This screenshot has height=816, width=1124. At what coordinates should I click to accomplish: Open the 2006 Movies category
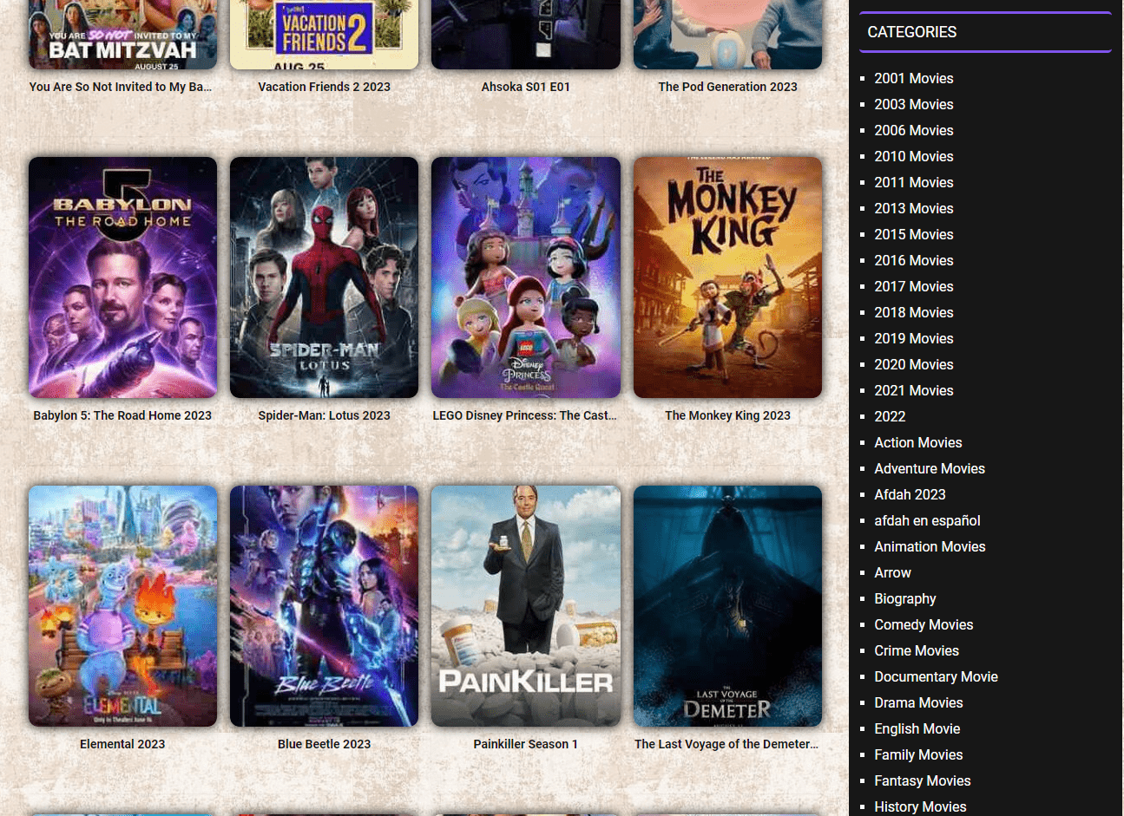tap(914, 130)
